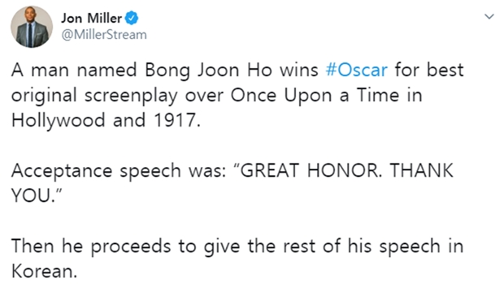Click the Jon Miller display name

coord(91,18)
